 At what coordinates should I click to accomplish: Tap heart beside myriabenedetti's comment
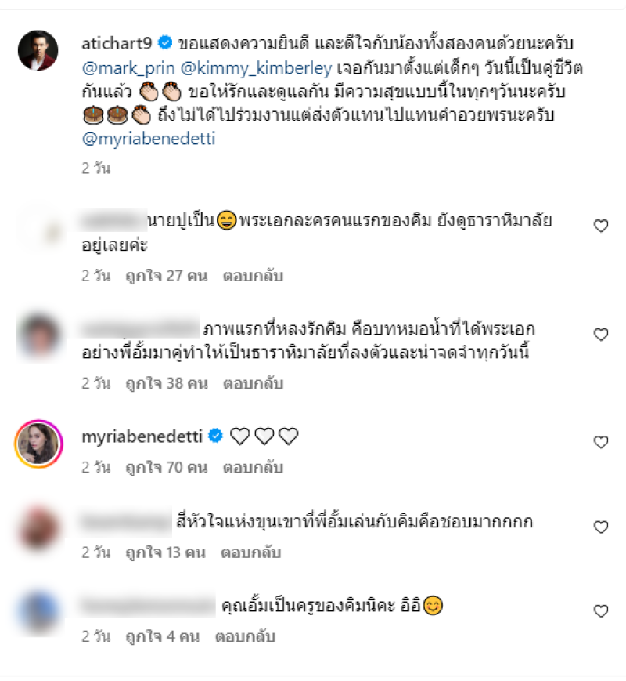(600, 442)
